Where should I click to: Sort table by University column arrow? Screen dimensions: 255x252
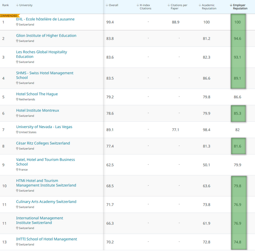point(17,5)
